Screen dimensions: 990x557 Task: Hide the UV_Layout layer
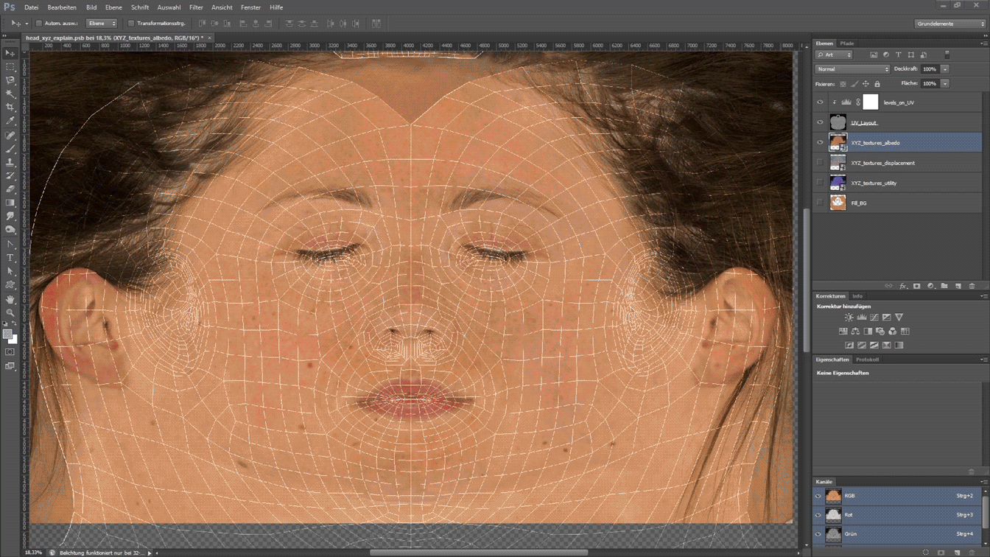point(820,123)
